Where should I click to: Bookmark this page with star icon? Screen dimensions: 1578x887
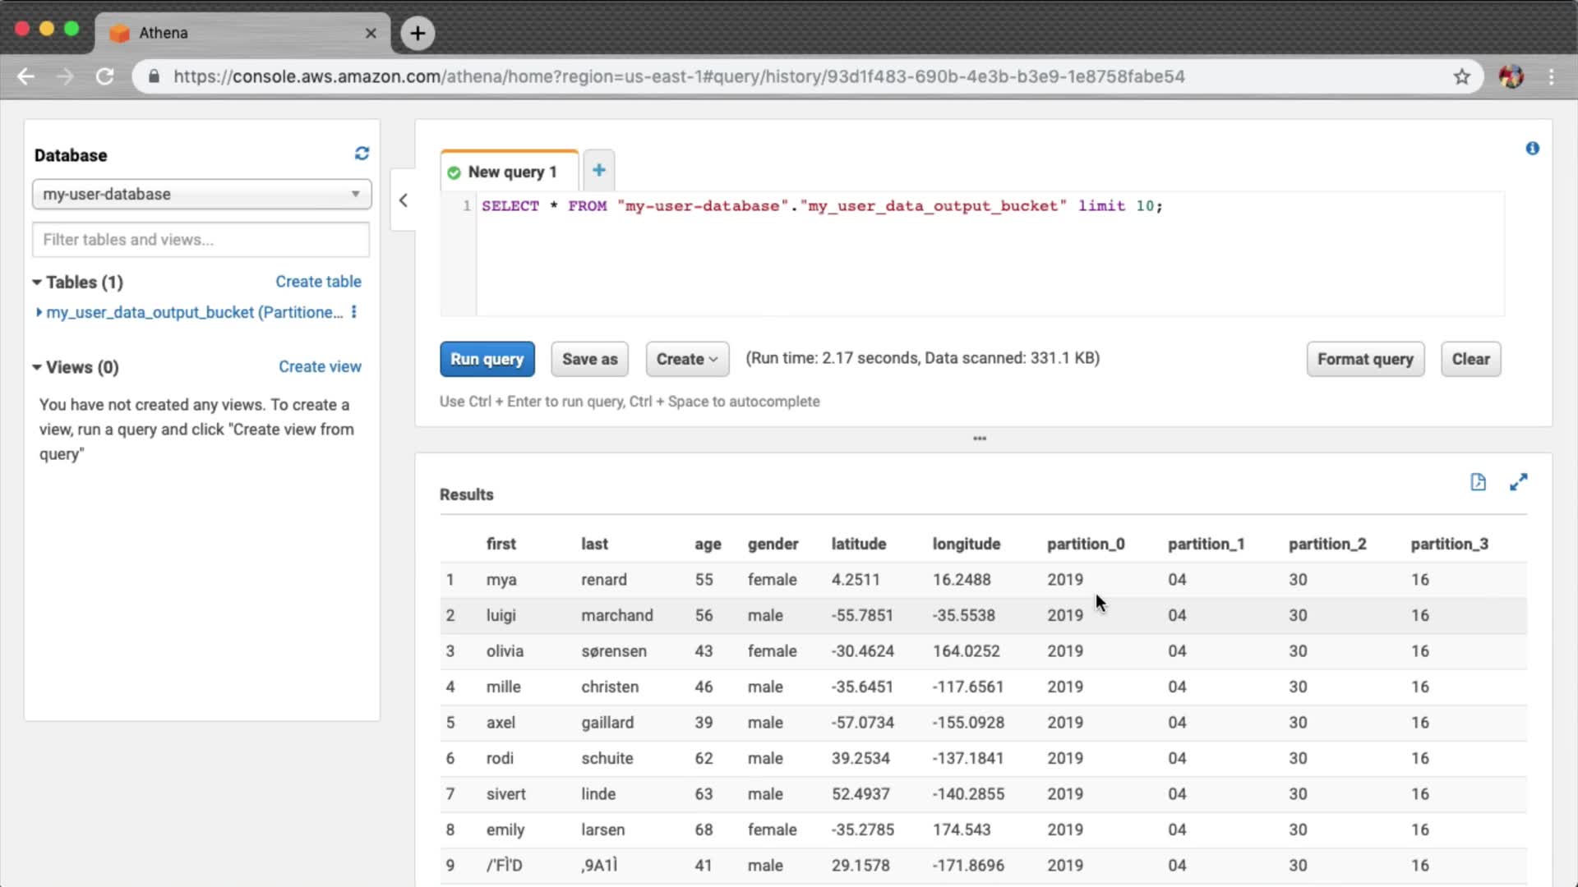click(1461, 76)
